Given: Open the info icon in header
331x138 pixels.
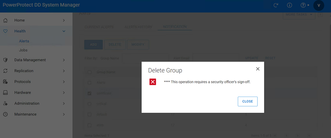Looking at the screenshot, I should pos(289,5).
